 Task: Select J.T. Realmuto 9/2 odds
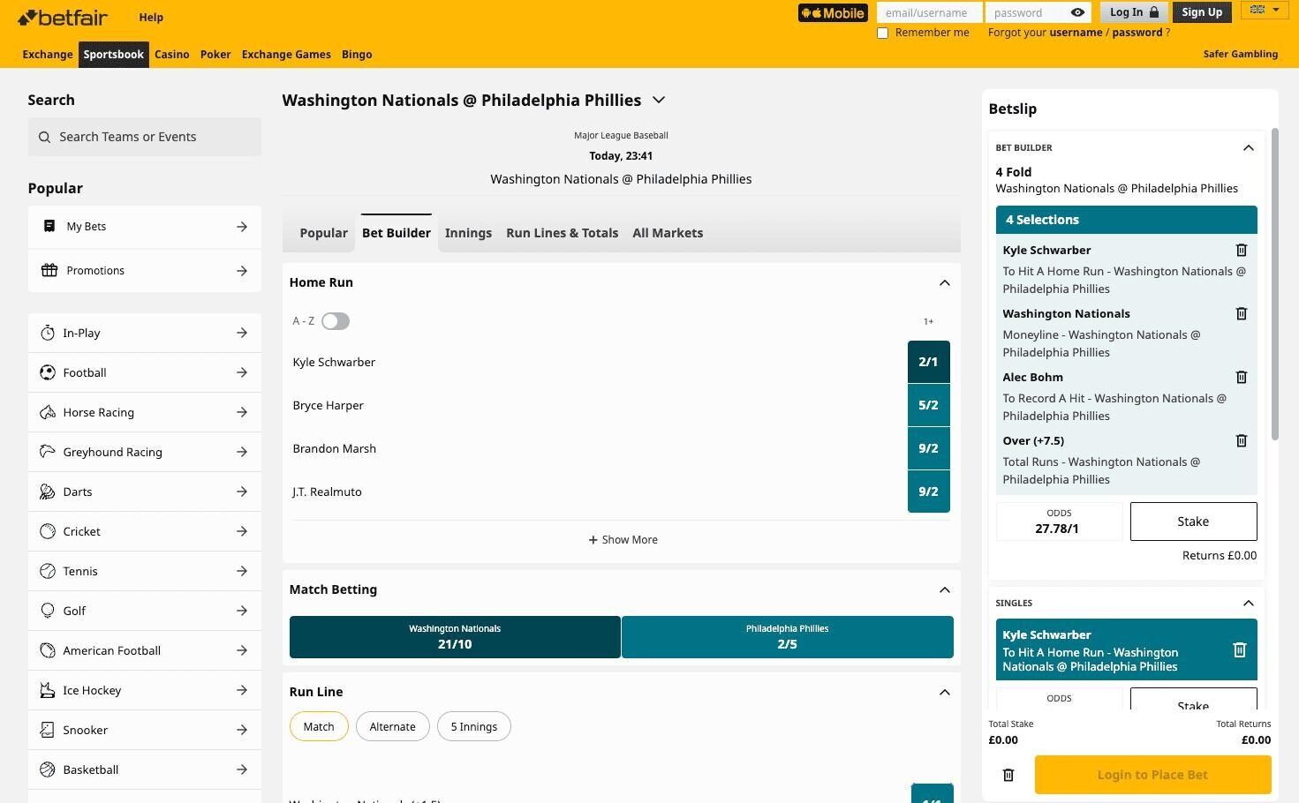[928, 492]
